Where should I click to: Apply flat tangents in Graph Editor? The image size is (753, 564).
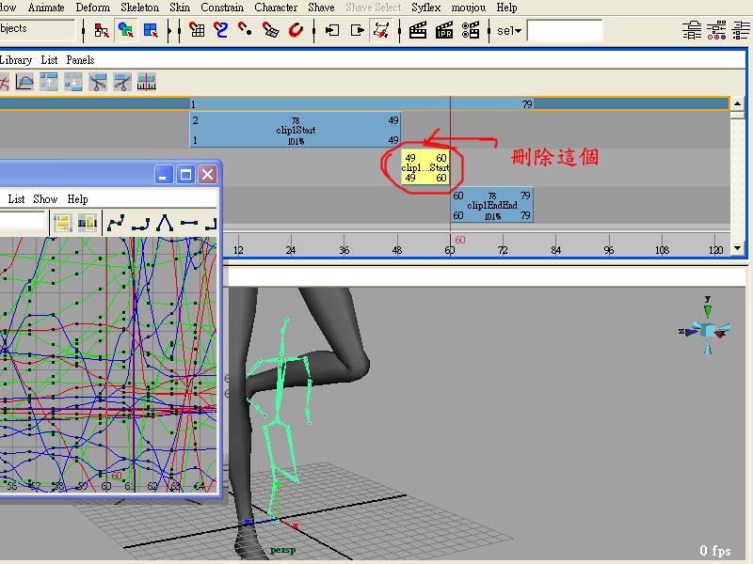[189, 223]
